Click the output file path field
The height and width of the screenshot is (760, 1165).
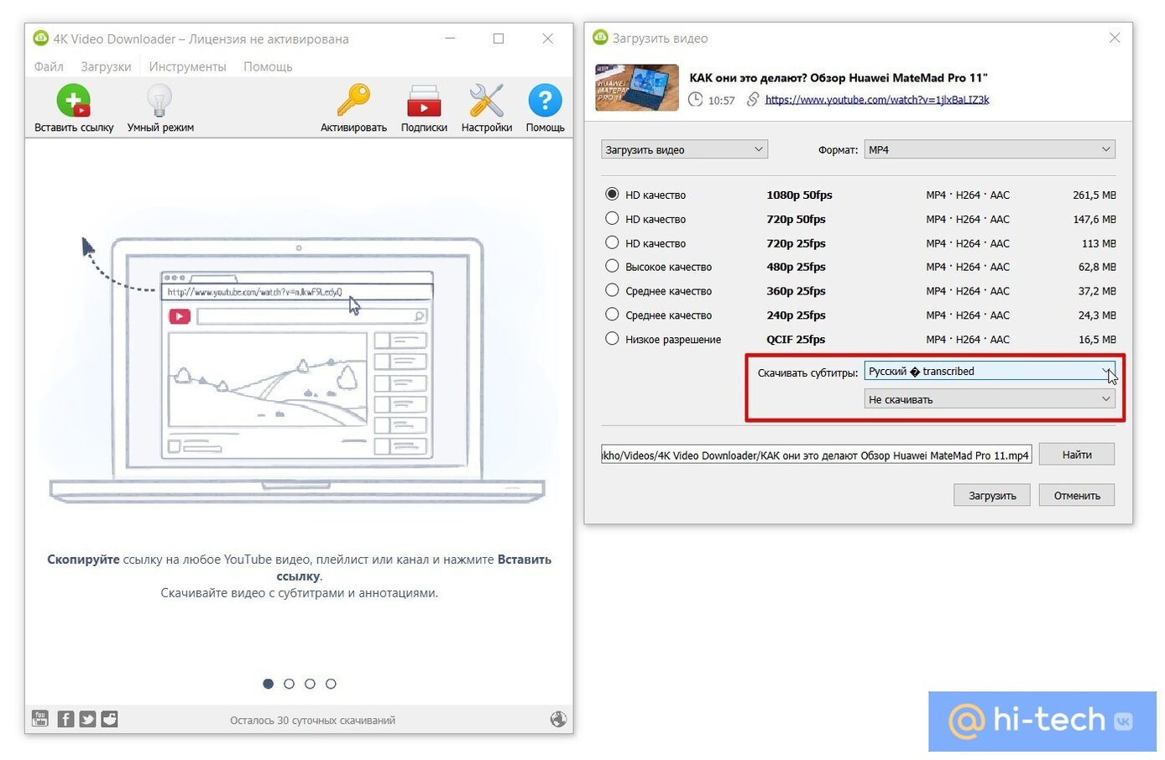817,455
